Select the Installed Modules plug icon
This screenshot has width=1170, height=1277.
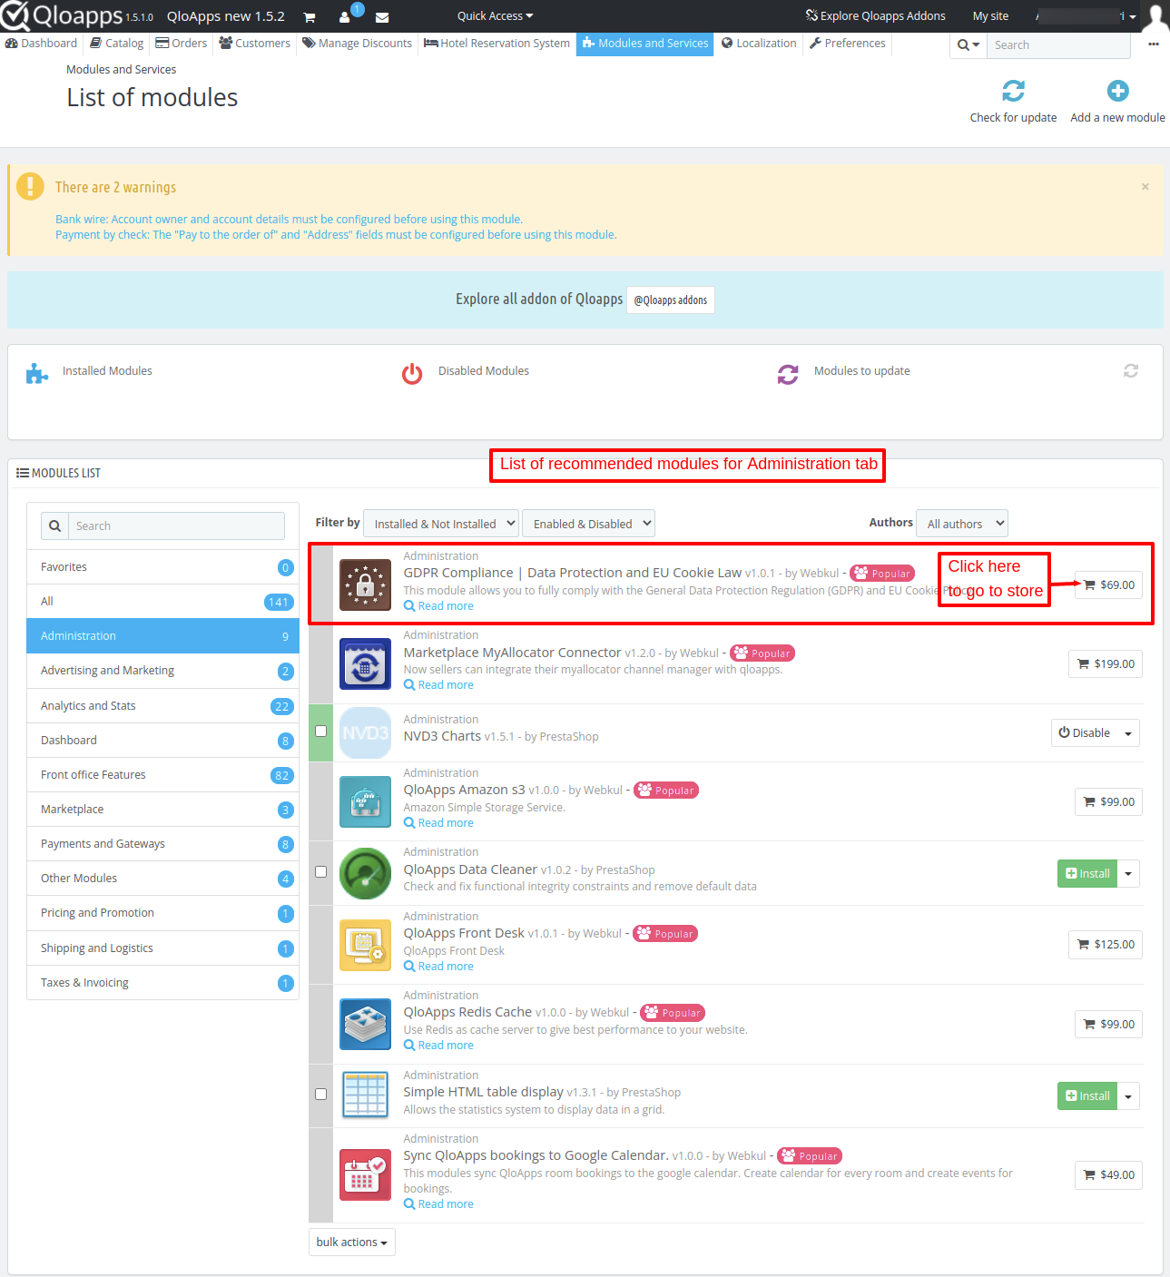36,372
